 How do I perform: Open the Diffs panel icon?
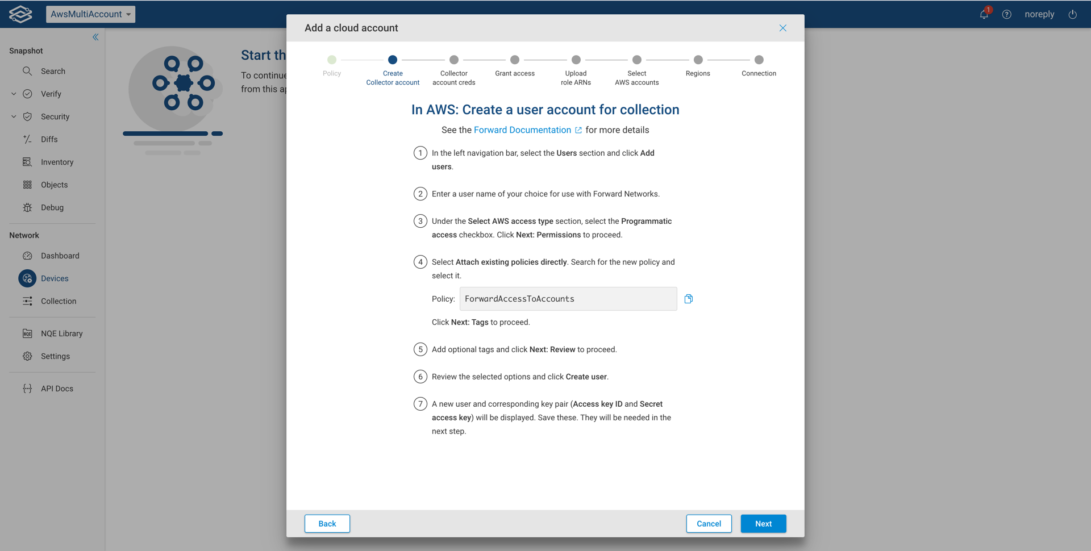pos(27,139)
